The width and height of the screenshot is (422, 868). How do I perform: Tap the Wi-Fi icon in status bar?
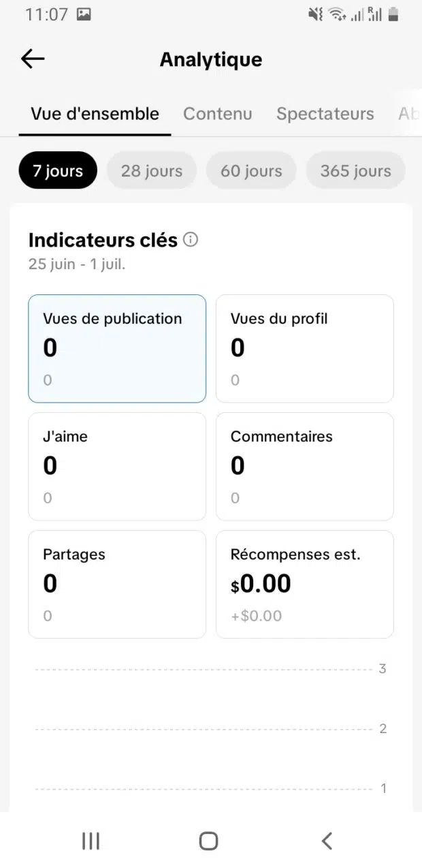337,14
